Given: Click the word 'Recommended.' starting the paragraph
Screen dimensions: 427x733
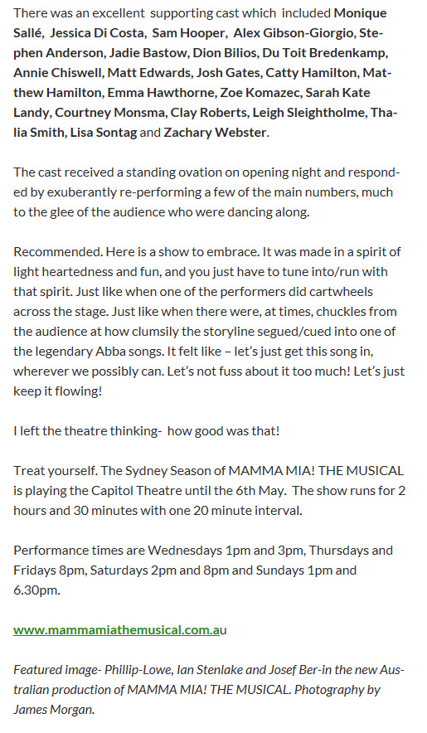Looking at the screenshot, I should 57,251.
